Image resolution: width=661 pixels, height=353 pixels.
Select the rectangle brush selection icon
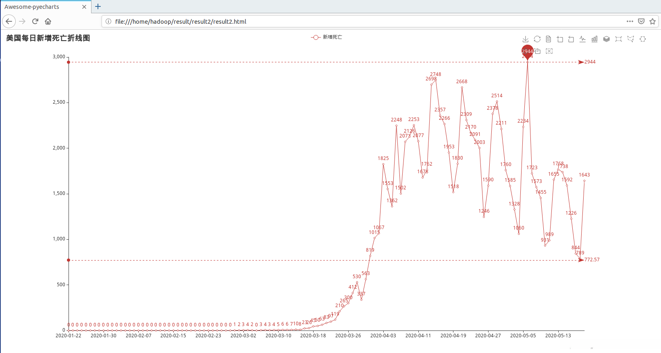point(619,39)
